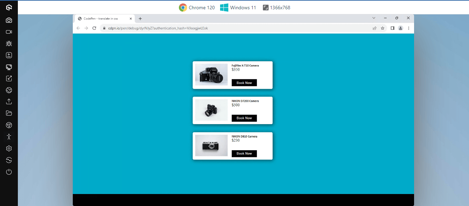
Task: Select the accessibility testing tool
Action: click(x=9, y=137)
